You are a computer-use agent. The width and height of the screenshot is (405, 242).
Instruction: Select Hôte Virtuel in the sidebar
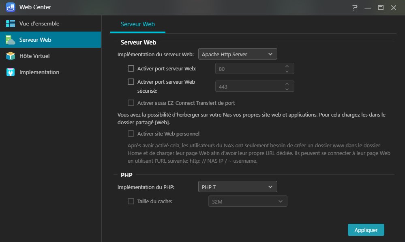(x=34, y=56)
